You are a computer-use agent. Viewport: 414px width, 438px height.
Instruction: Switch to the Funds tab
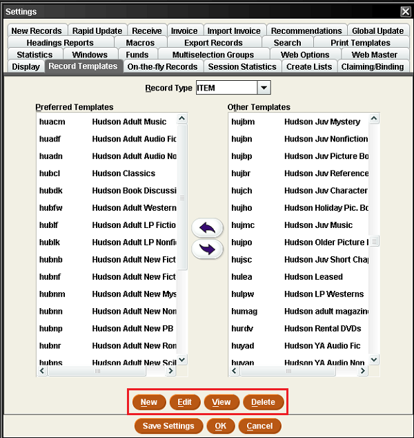coord(137,55)
